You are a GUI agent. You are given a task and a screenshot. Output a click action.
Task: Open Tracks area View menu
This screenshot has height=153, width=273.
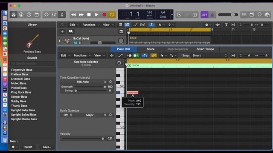[x=108, y=25]
